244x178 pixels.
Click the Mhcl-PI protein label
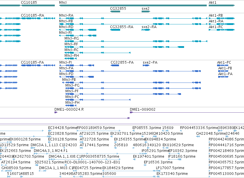click(x=65, y=62)
